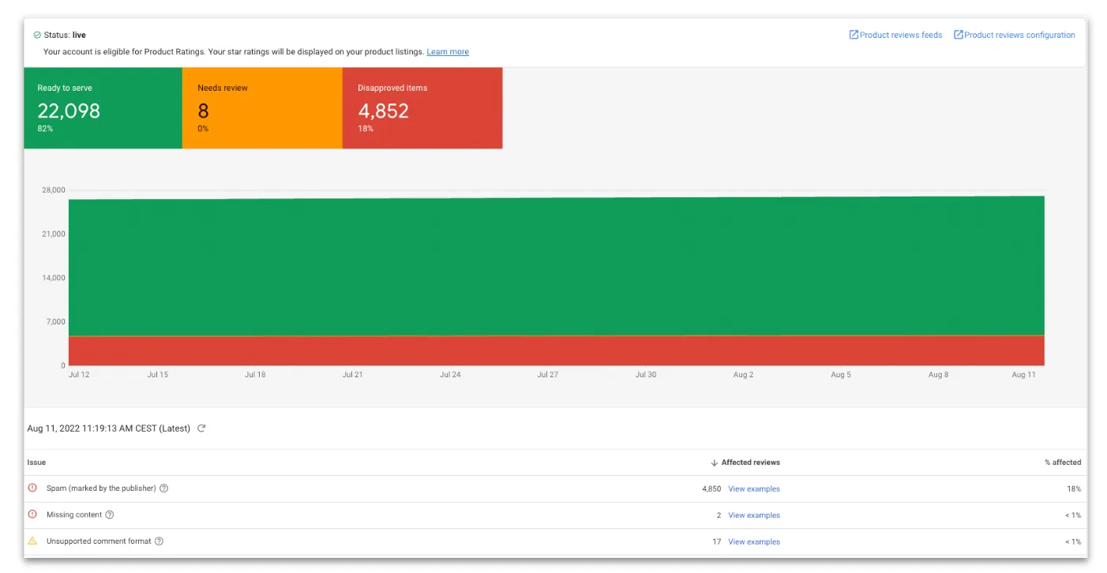Click help icon next to Missing content
This screenshot has height=573, width=1107.
110,515
